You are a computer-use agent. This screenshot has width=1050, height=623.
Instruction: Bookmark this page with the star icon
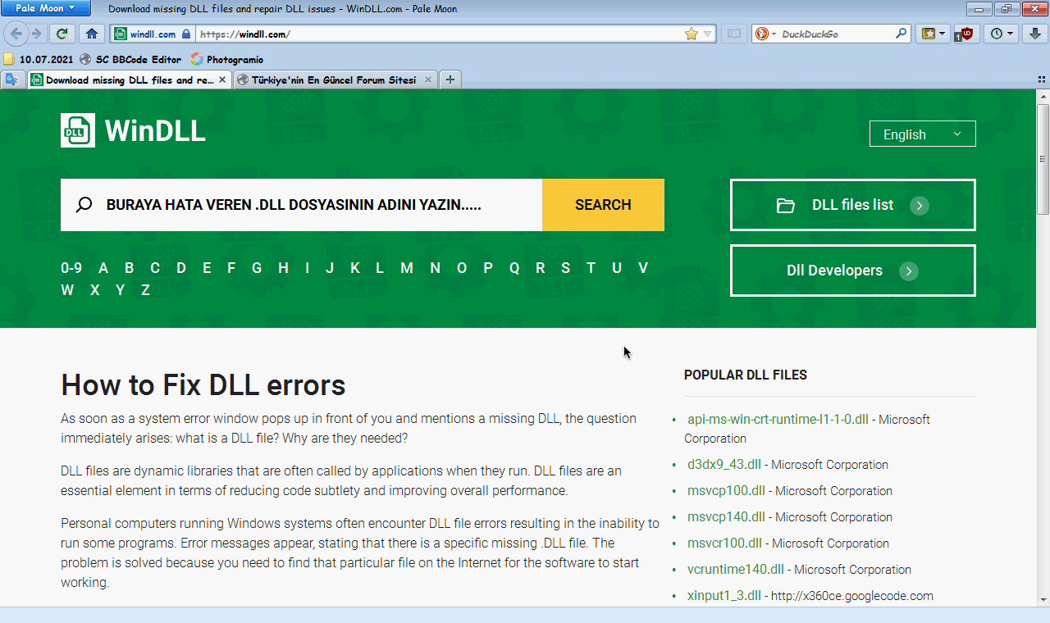[692, 34]
